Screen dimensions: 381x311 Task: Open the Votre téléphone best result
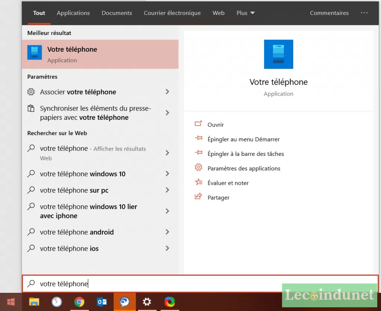pos(100,54)
